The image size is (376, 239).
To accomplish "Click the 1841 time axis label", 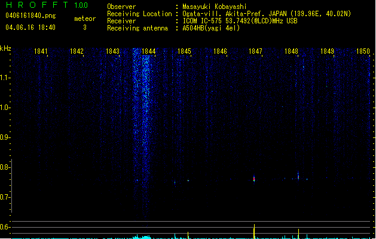I will point(41,51).
